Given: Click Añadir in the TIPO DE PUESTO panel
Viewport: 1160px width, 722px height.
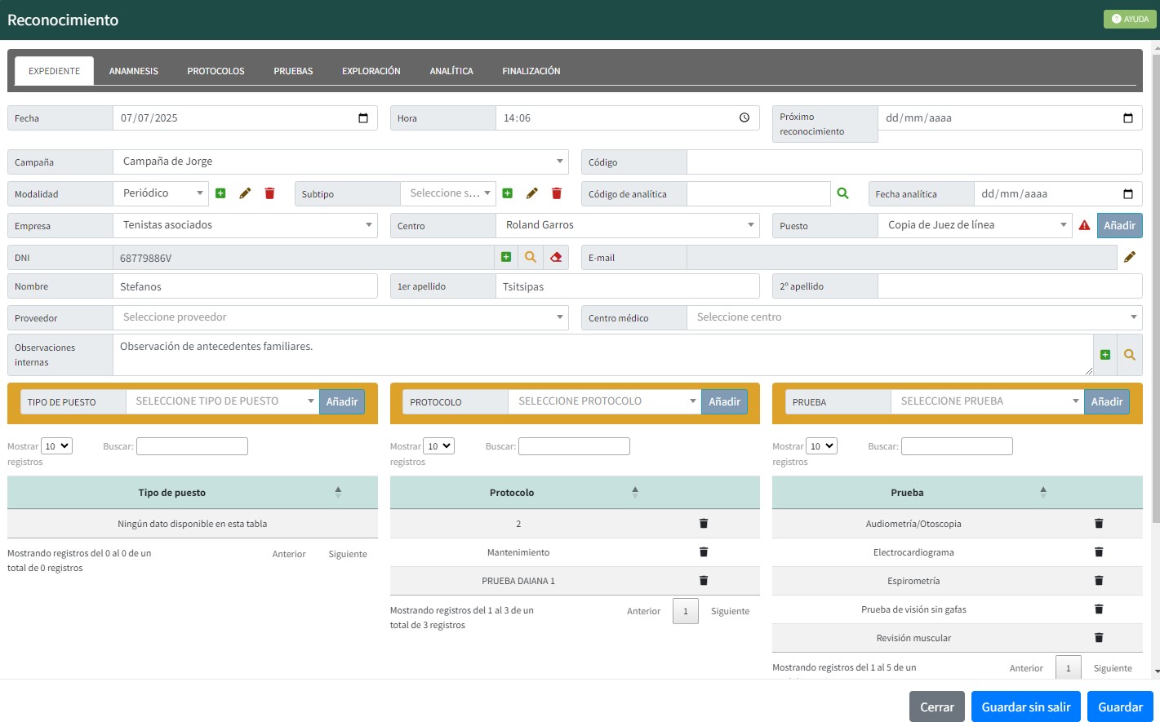Looking at the screenshot, I should [342, 401].
